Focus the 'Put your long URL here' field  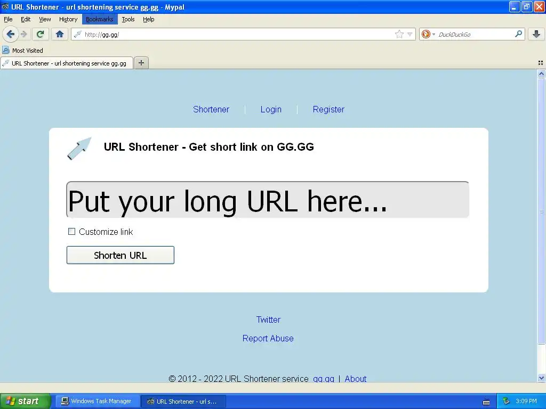click(268, 200)
